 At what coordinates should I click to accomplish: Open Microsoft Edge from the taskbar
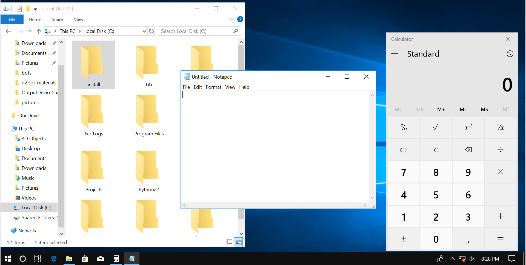click(54, 259)
